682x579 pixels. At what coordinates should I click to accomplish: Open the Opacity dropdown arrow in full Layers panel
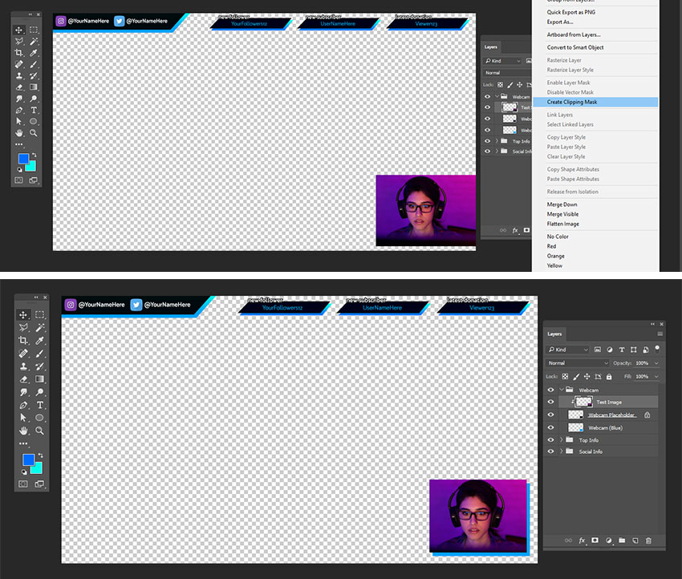point(656,363)
